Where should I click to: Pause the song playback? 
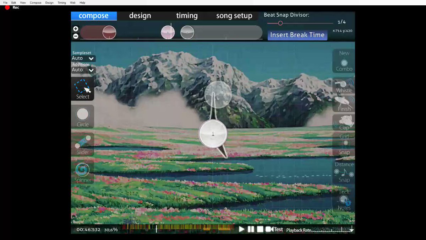pyautogui.click(x=251, y=229)
